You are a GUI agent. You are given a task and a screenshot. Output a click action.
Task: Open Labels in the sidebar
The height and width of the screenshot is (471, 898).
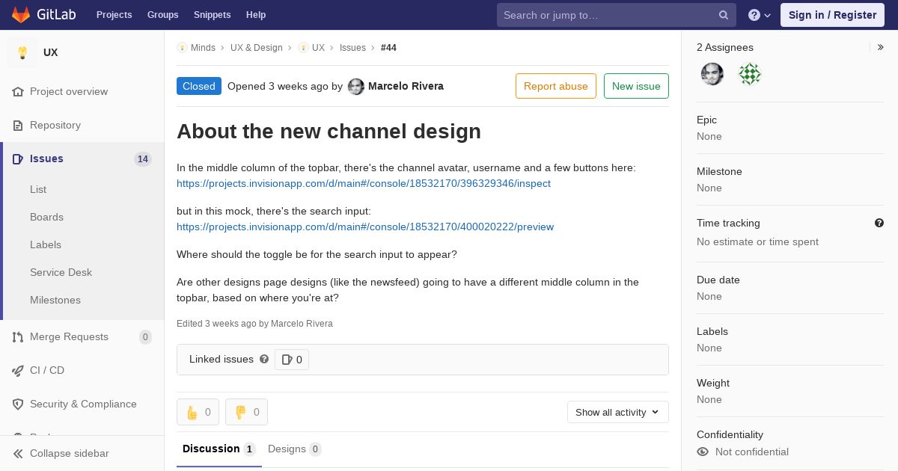[46, 244]
